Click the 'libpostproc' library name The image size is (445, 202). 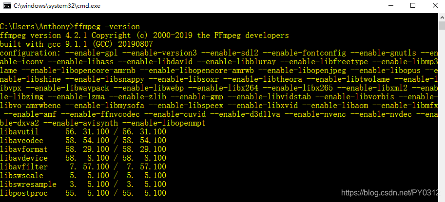(24, 194)
